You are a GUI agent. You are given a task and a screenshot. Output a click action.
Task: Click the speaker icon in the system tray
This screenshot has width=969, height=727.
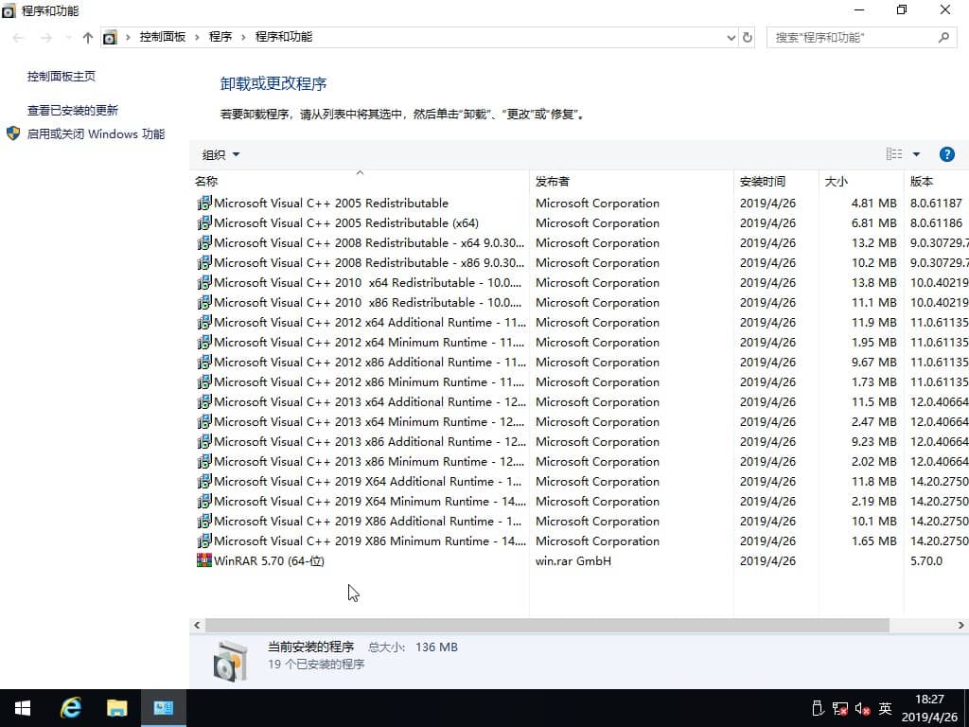tap(861, 708)
